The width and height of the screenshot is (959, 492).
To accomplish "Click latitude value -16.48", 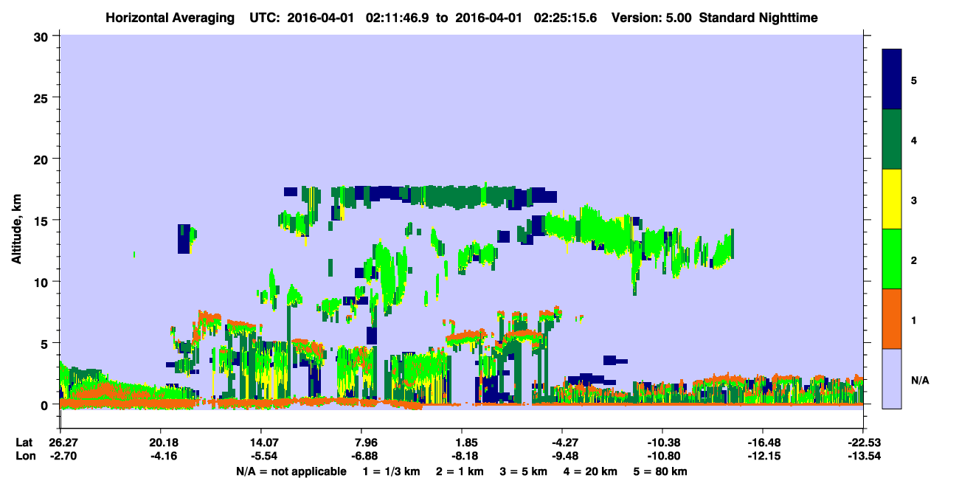I will click(763, 443).
